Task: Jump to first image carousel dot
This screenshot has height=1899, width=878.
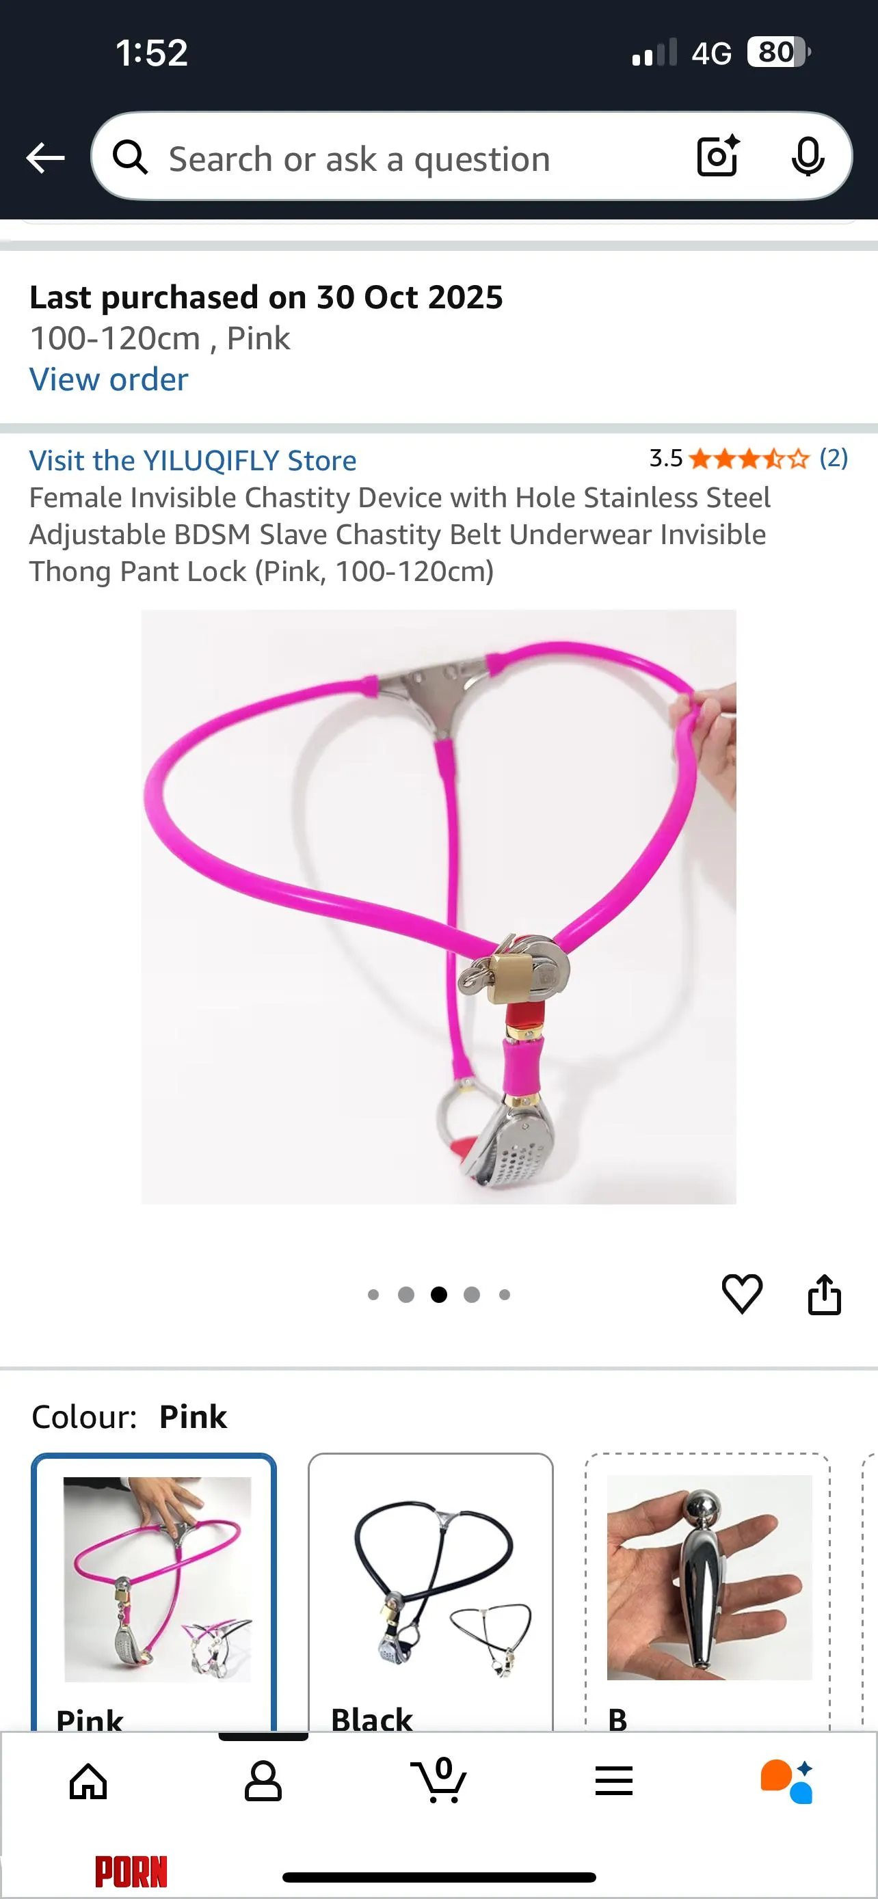Action: (373, 1295)
